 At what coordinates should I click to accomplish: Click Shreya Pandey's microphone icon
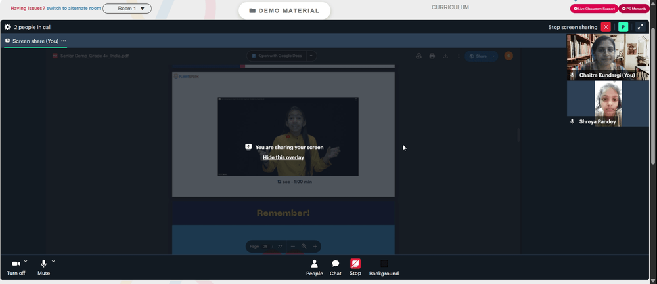572,122
